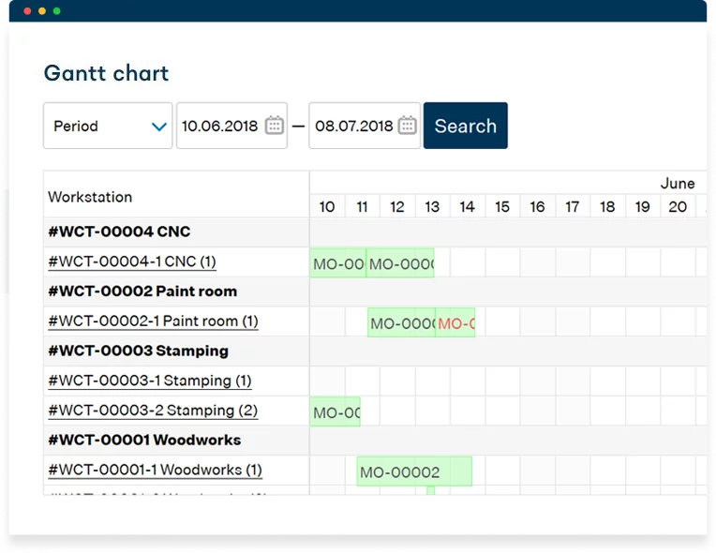Open #WCT-00003-1 Stamping (1) link

click(150, 381)
